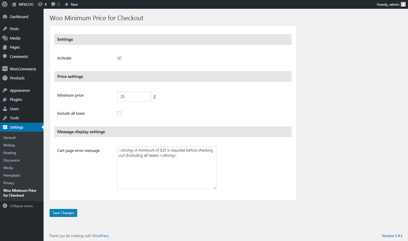This screenshot has width=408, height=241.
Task: Open the Howdy, admin account menu
Action: (391, 4)
